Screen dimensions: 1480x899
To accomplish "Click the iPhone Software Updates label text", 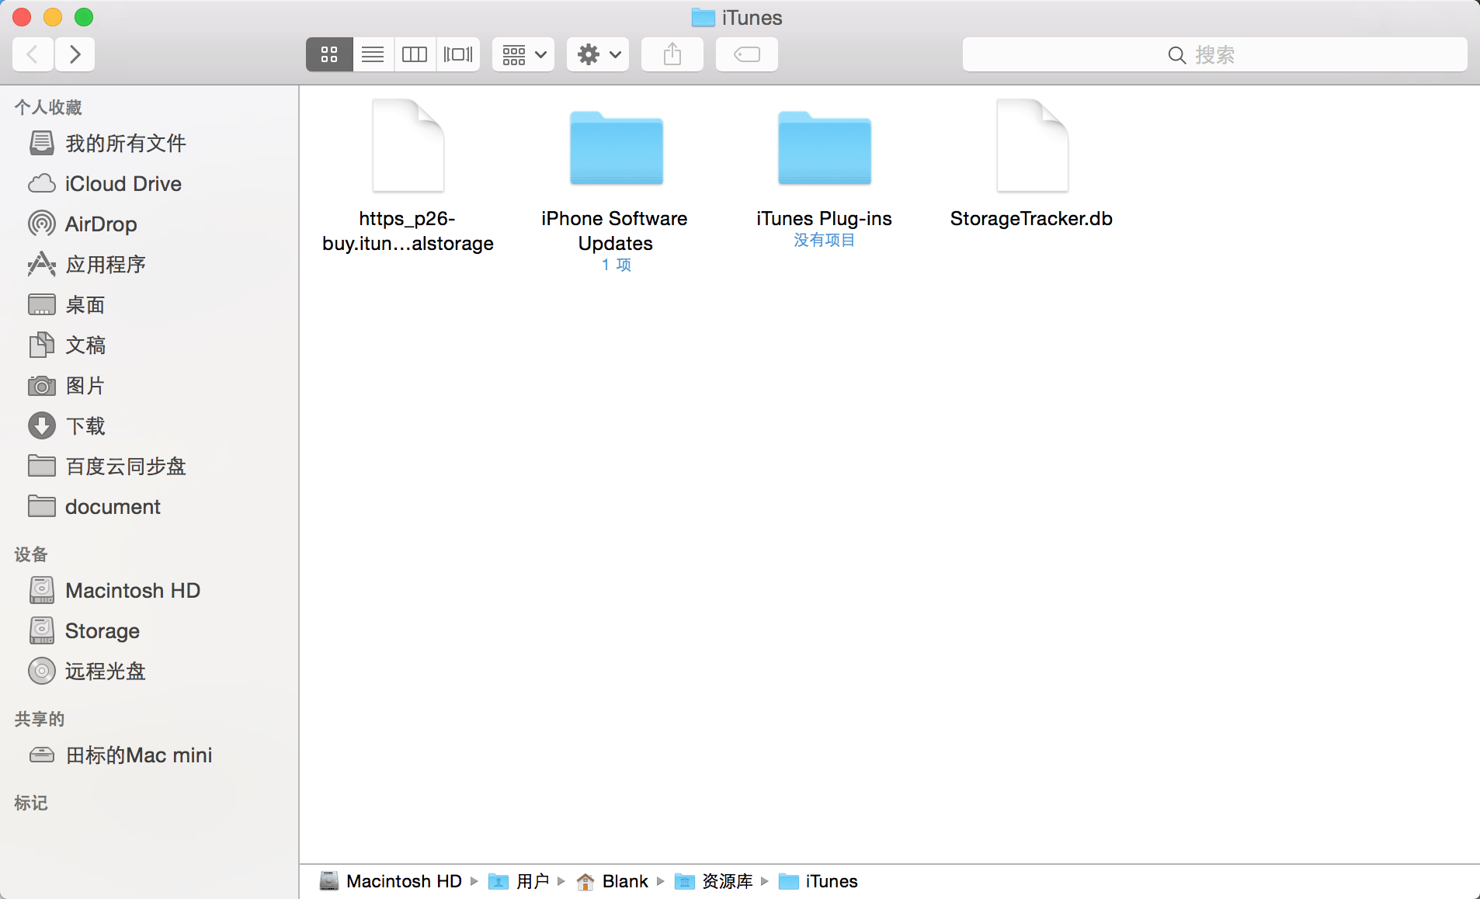I will tap(615, 231).
